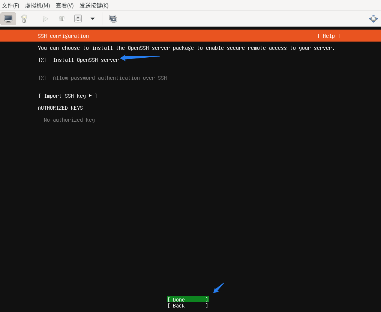Switch to fullscreen with the right toolbar icon
This screenshot has width=381, height=312.
(373, 19)
